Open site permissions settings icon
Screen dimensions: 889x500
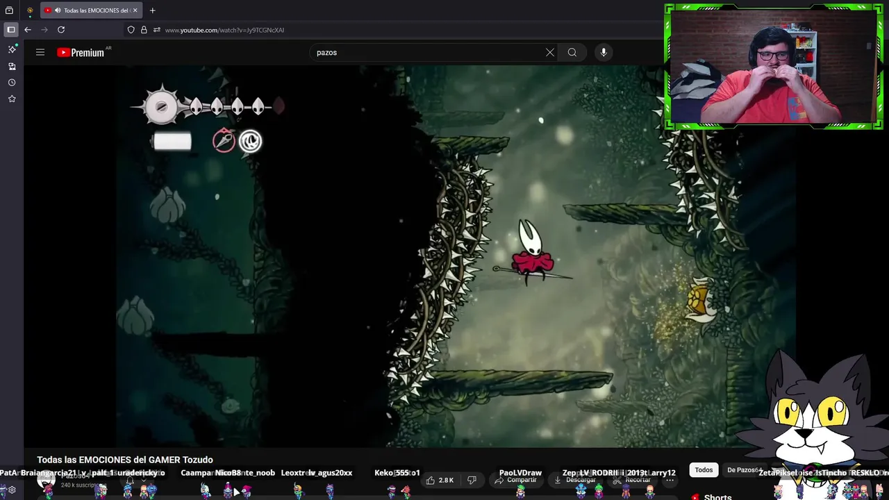157,30
